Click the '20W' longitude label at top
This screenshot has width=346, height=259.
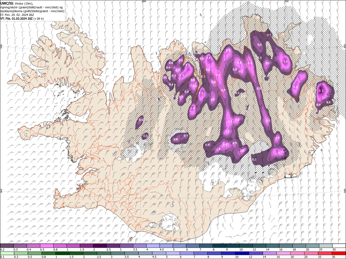click(x=144, y=1)
